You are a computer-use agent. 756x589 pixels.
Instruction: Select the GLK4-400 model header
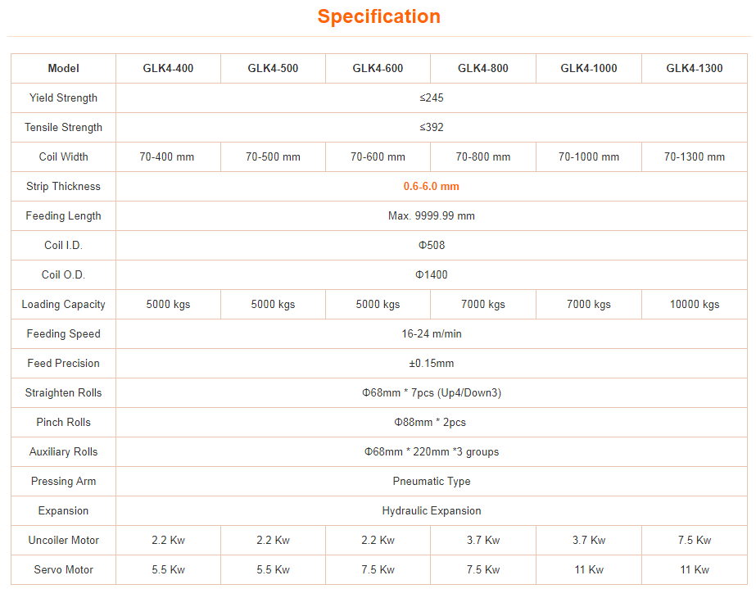tap(168, 69)
